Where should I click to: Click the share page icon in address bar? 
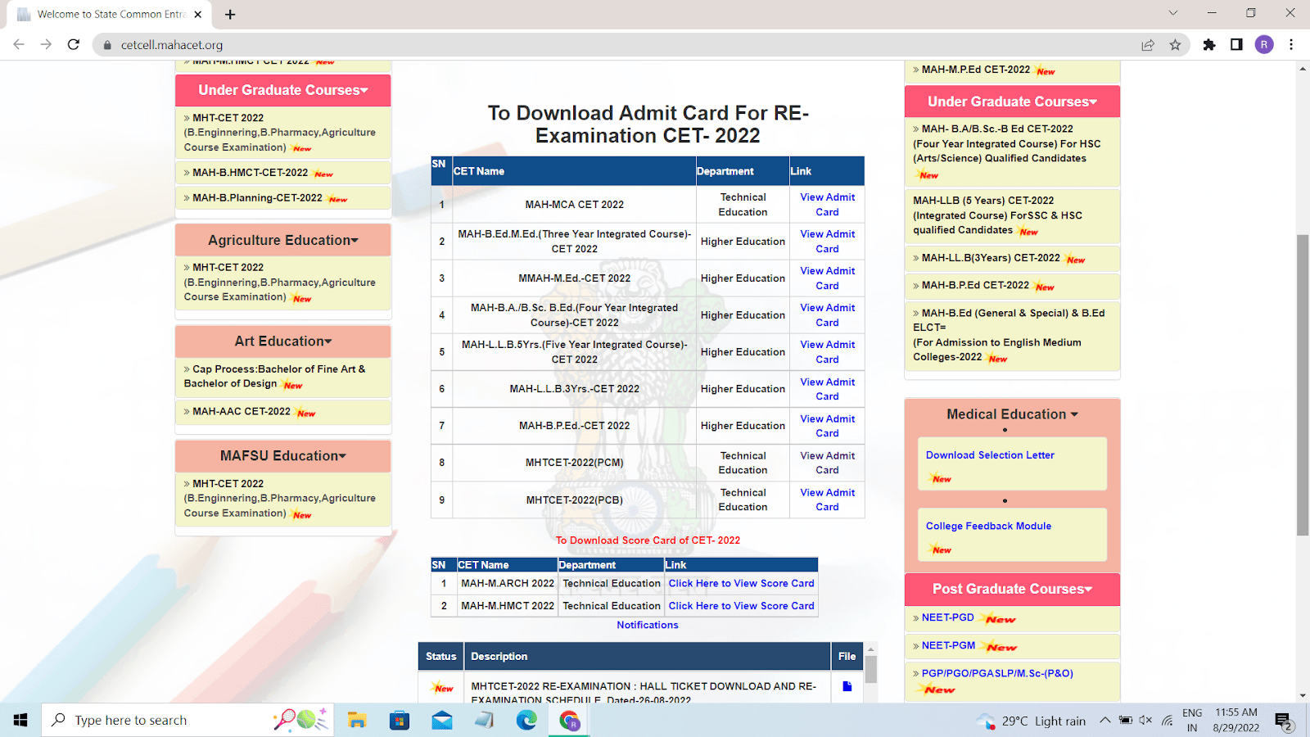pyautogui.click(x=1148, y=45)
